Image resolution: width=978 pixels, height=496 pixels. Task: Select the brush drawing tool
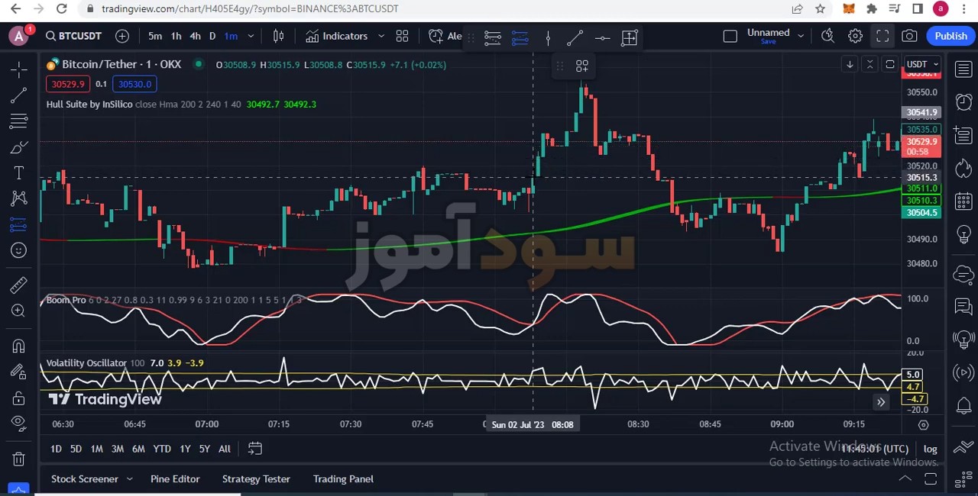point(19,147)
